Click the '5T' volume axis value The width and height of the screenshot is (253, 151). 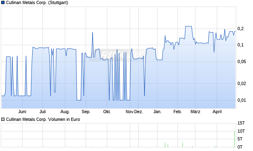[x=240, y=139]
